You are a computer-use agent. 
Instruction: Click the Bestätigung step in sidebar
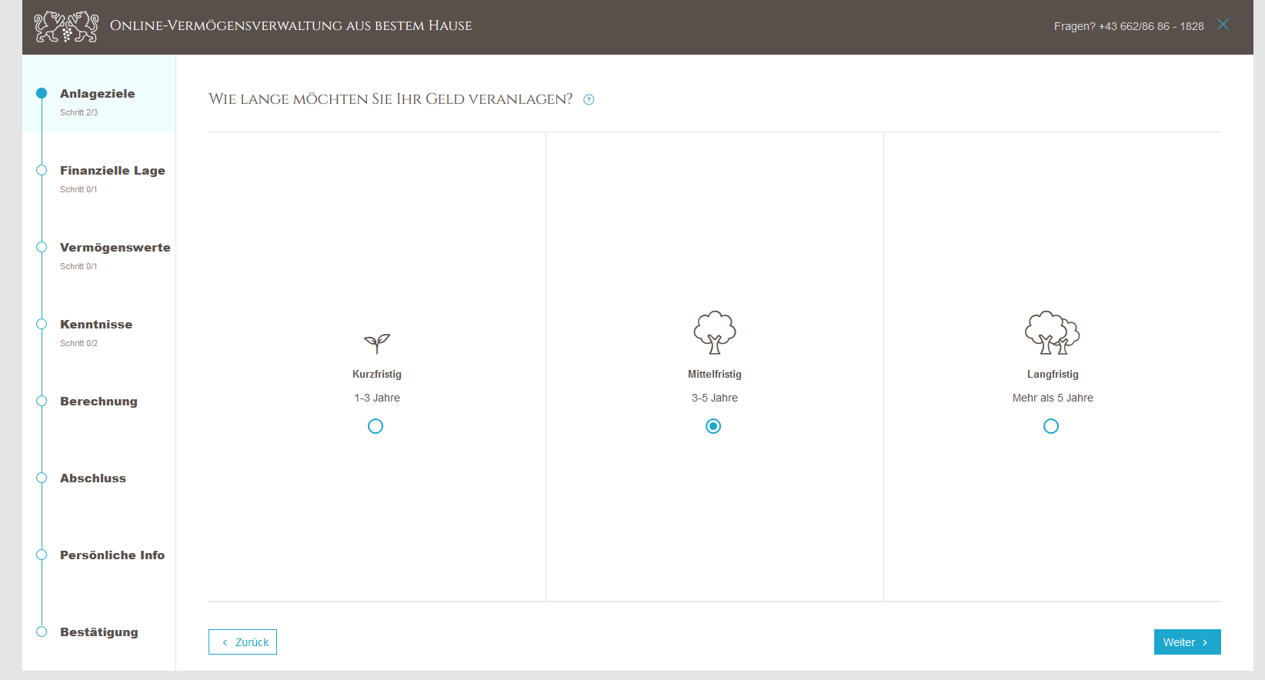coord(99,632)
